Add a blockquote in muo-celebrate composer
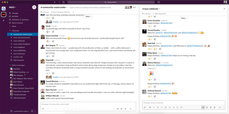Viewport: 229px width, 114px height. [x=177, y=107]
